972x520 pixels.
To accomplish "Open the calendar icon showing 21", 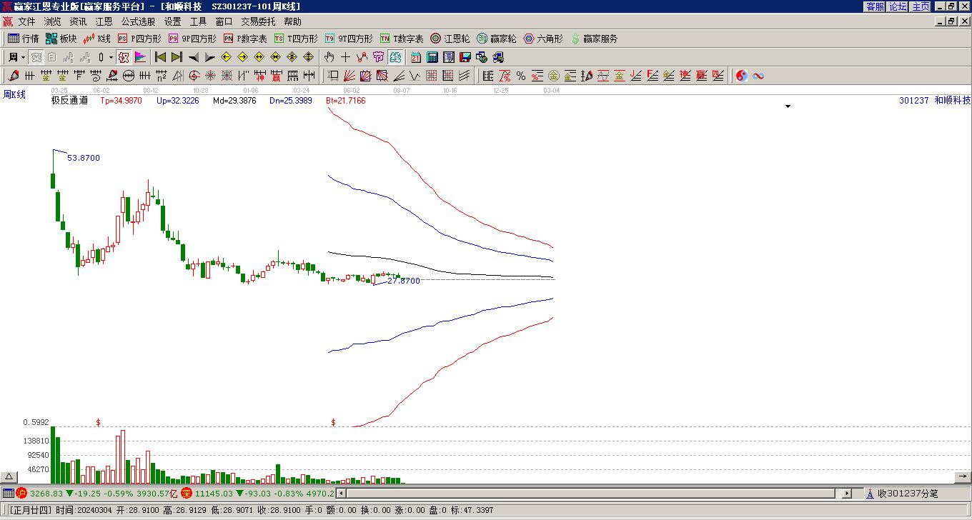I will pos(416,57).
